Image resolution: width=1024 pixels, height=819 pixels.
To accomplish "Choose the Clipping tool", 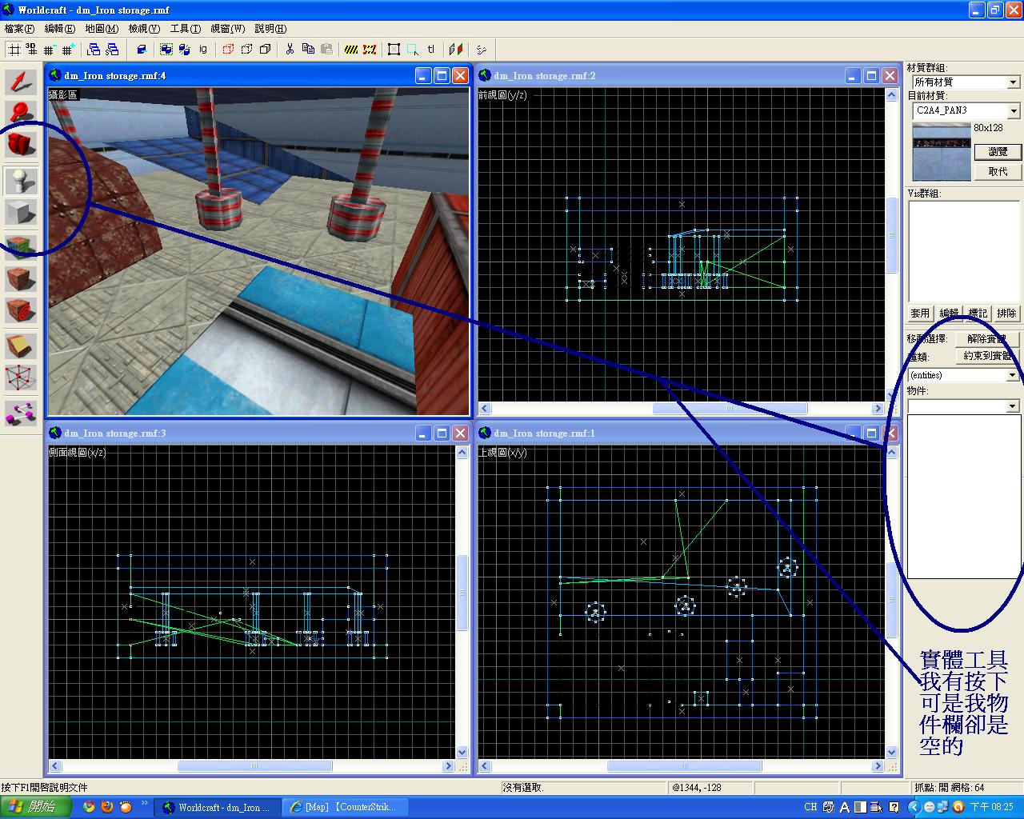I will click(22, 346).
